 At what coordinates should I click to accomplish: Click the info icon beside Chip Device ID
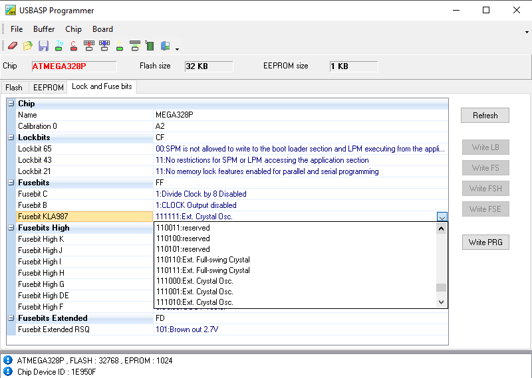7,371
